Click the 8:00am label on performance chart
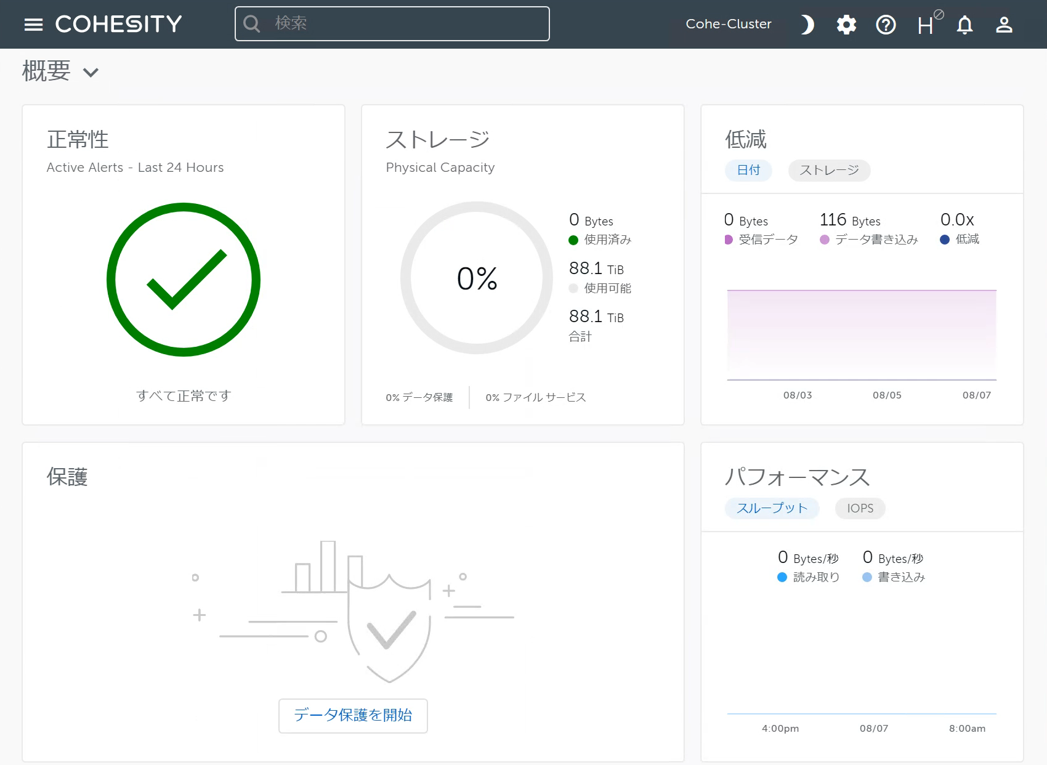Viewport: 1047px width, 765px height. (967, 729)
